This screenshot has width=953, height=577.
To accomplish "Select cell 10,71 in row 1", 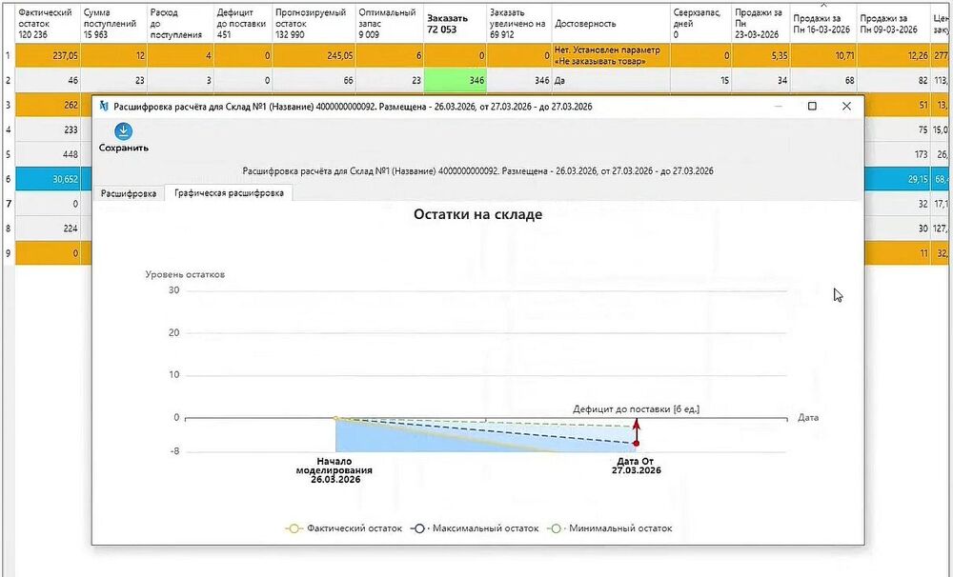I will (823, 56).
